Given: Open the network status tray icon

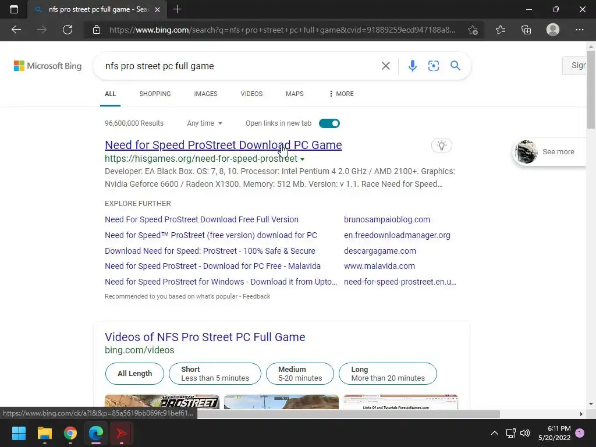Looking at the screenshot, I should pyautogui.click(x=510, y=433).
